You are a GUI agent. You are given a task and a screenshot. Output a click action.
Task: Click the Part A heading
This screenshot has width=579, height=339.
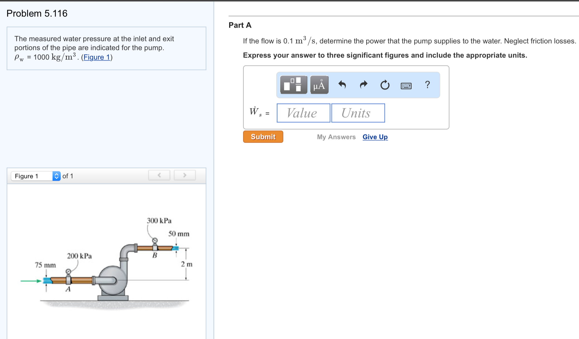240,25
